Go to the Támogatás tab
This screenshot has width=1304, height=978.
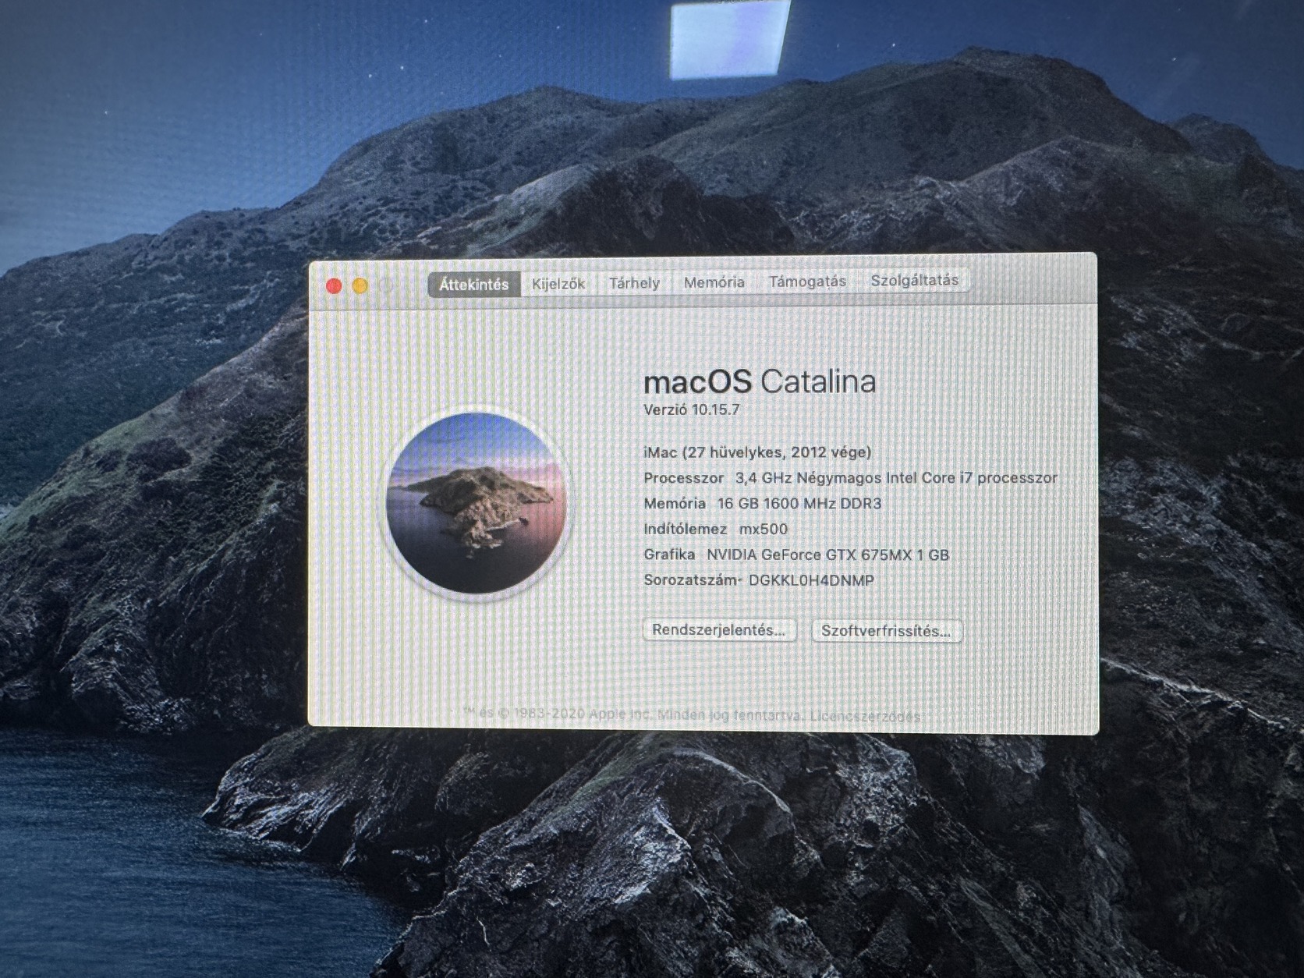pyautogui.click(x=807, y=282)
